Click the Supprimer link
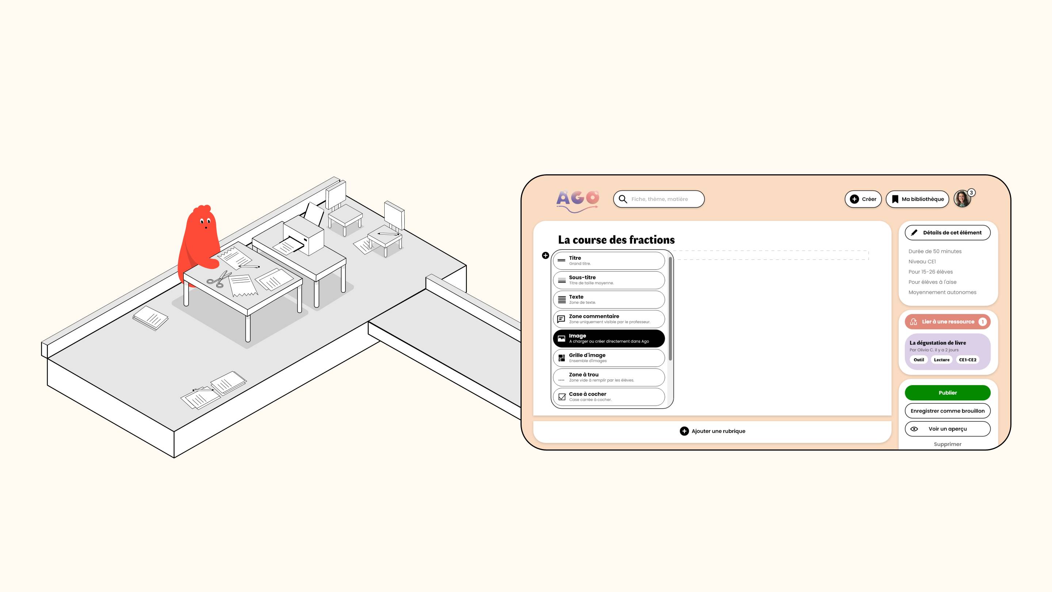 pos(948,444)
